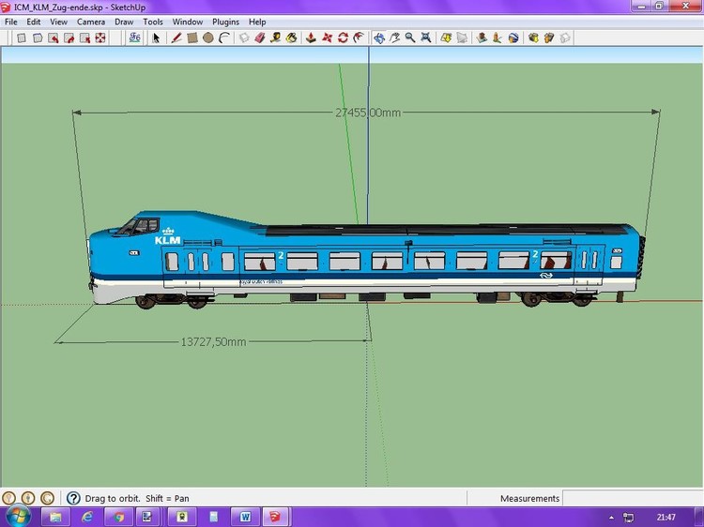Viewport: 704px width, 527px height.
Task: Select the Pan hand tool
Action: coord(394,38)
